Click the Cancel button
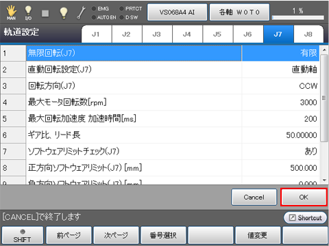 click(x=254, y=197)
